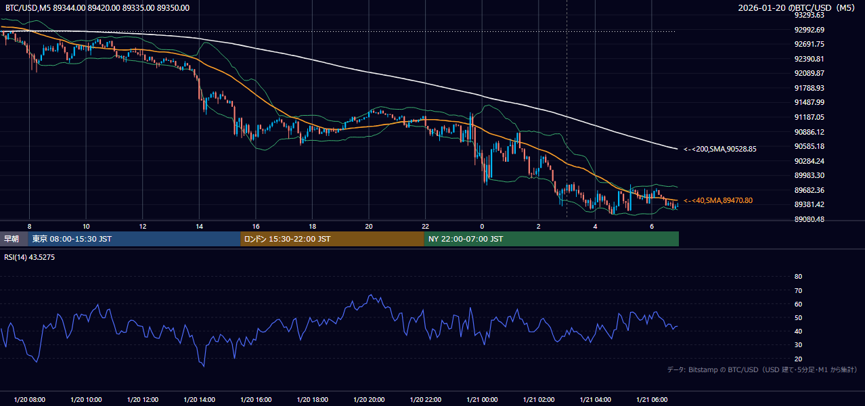This screenshot has height=406, width=865.
Task: Click the 2026-01-20 BTC/USD (M5) chart title
Action: (x=797, y=8)
